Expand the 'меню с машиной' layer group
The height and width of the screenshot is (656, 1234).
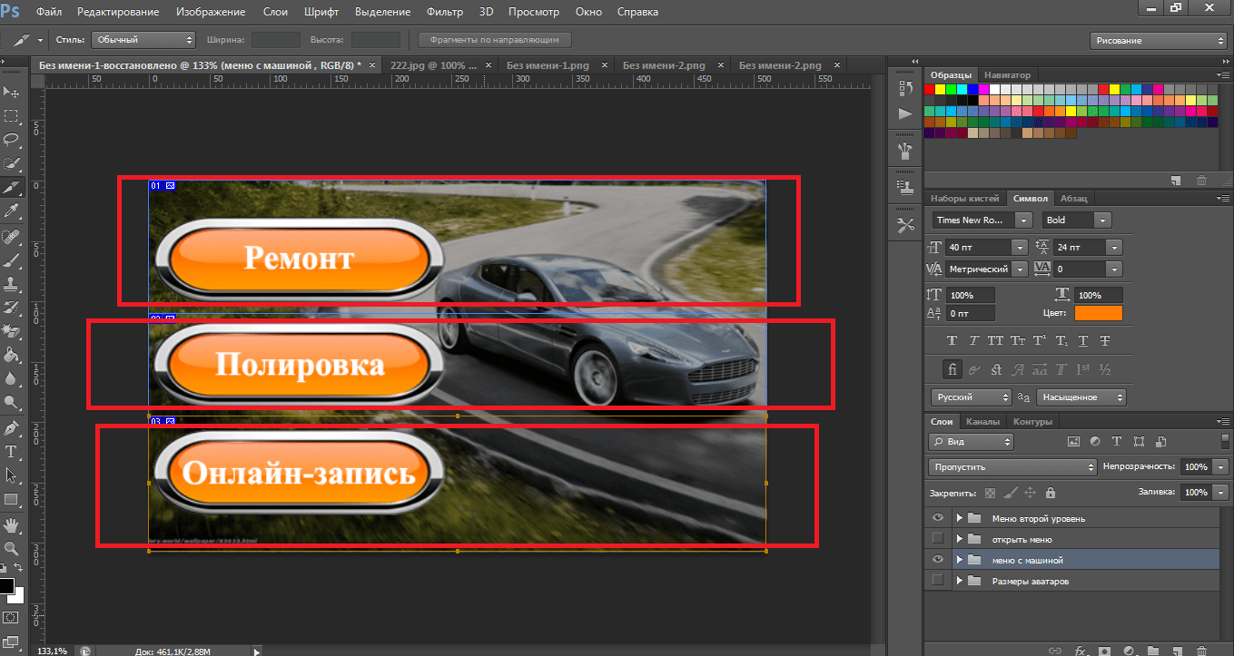point(959,560)
